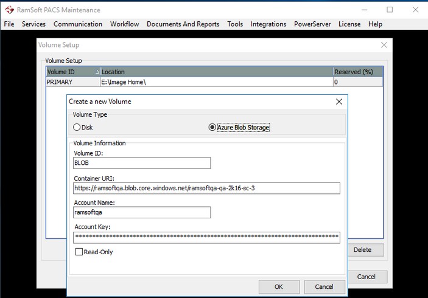This screenshot has height=298, width=428.
Task: Click the RamSoft app icon in title bar
Action: (8, 10)
